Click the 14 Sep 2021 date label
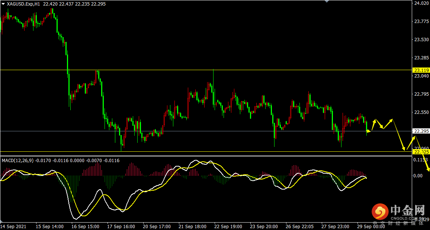Viewport: 430px width, 230px height. click(13, 226)
